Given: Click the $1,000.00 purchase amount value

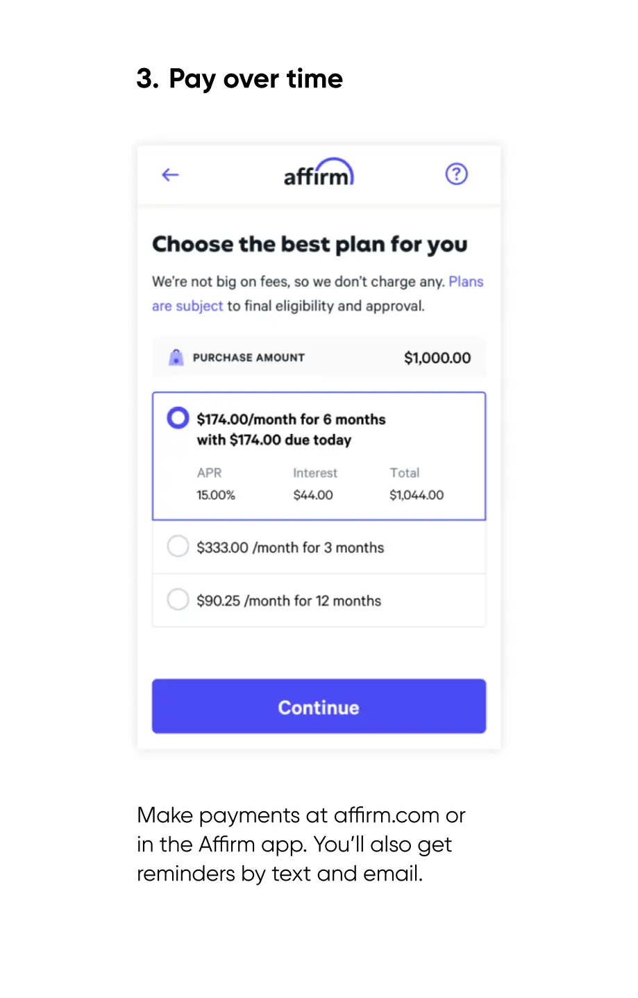Looking at the screenshot, I should point(437,358).
